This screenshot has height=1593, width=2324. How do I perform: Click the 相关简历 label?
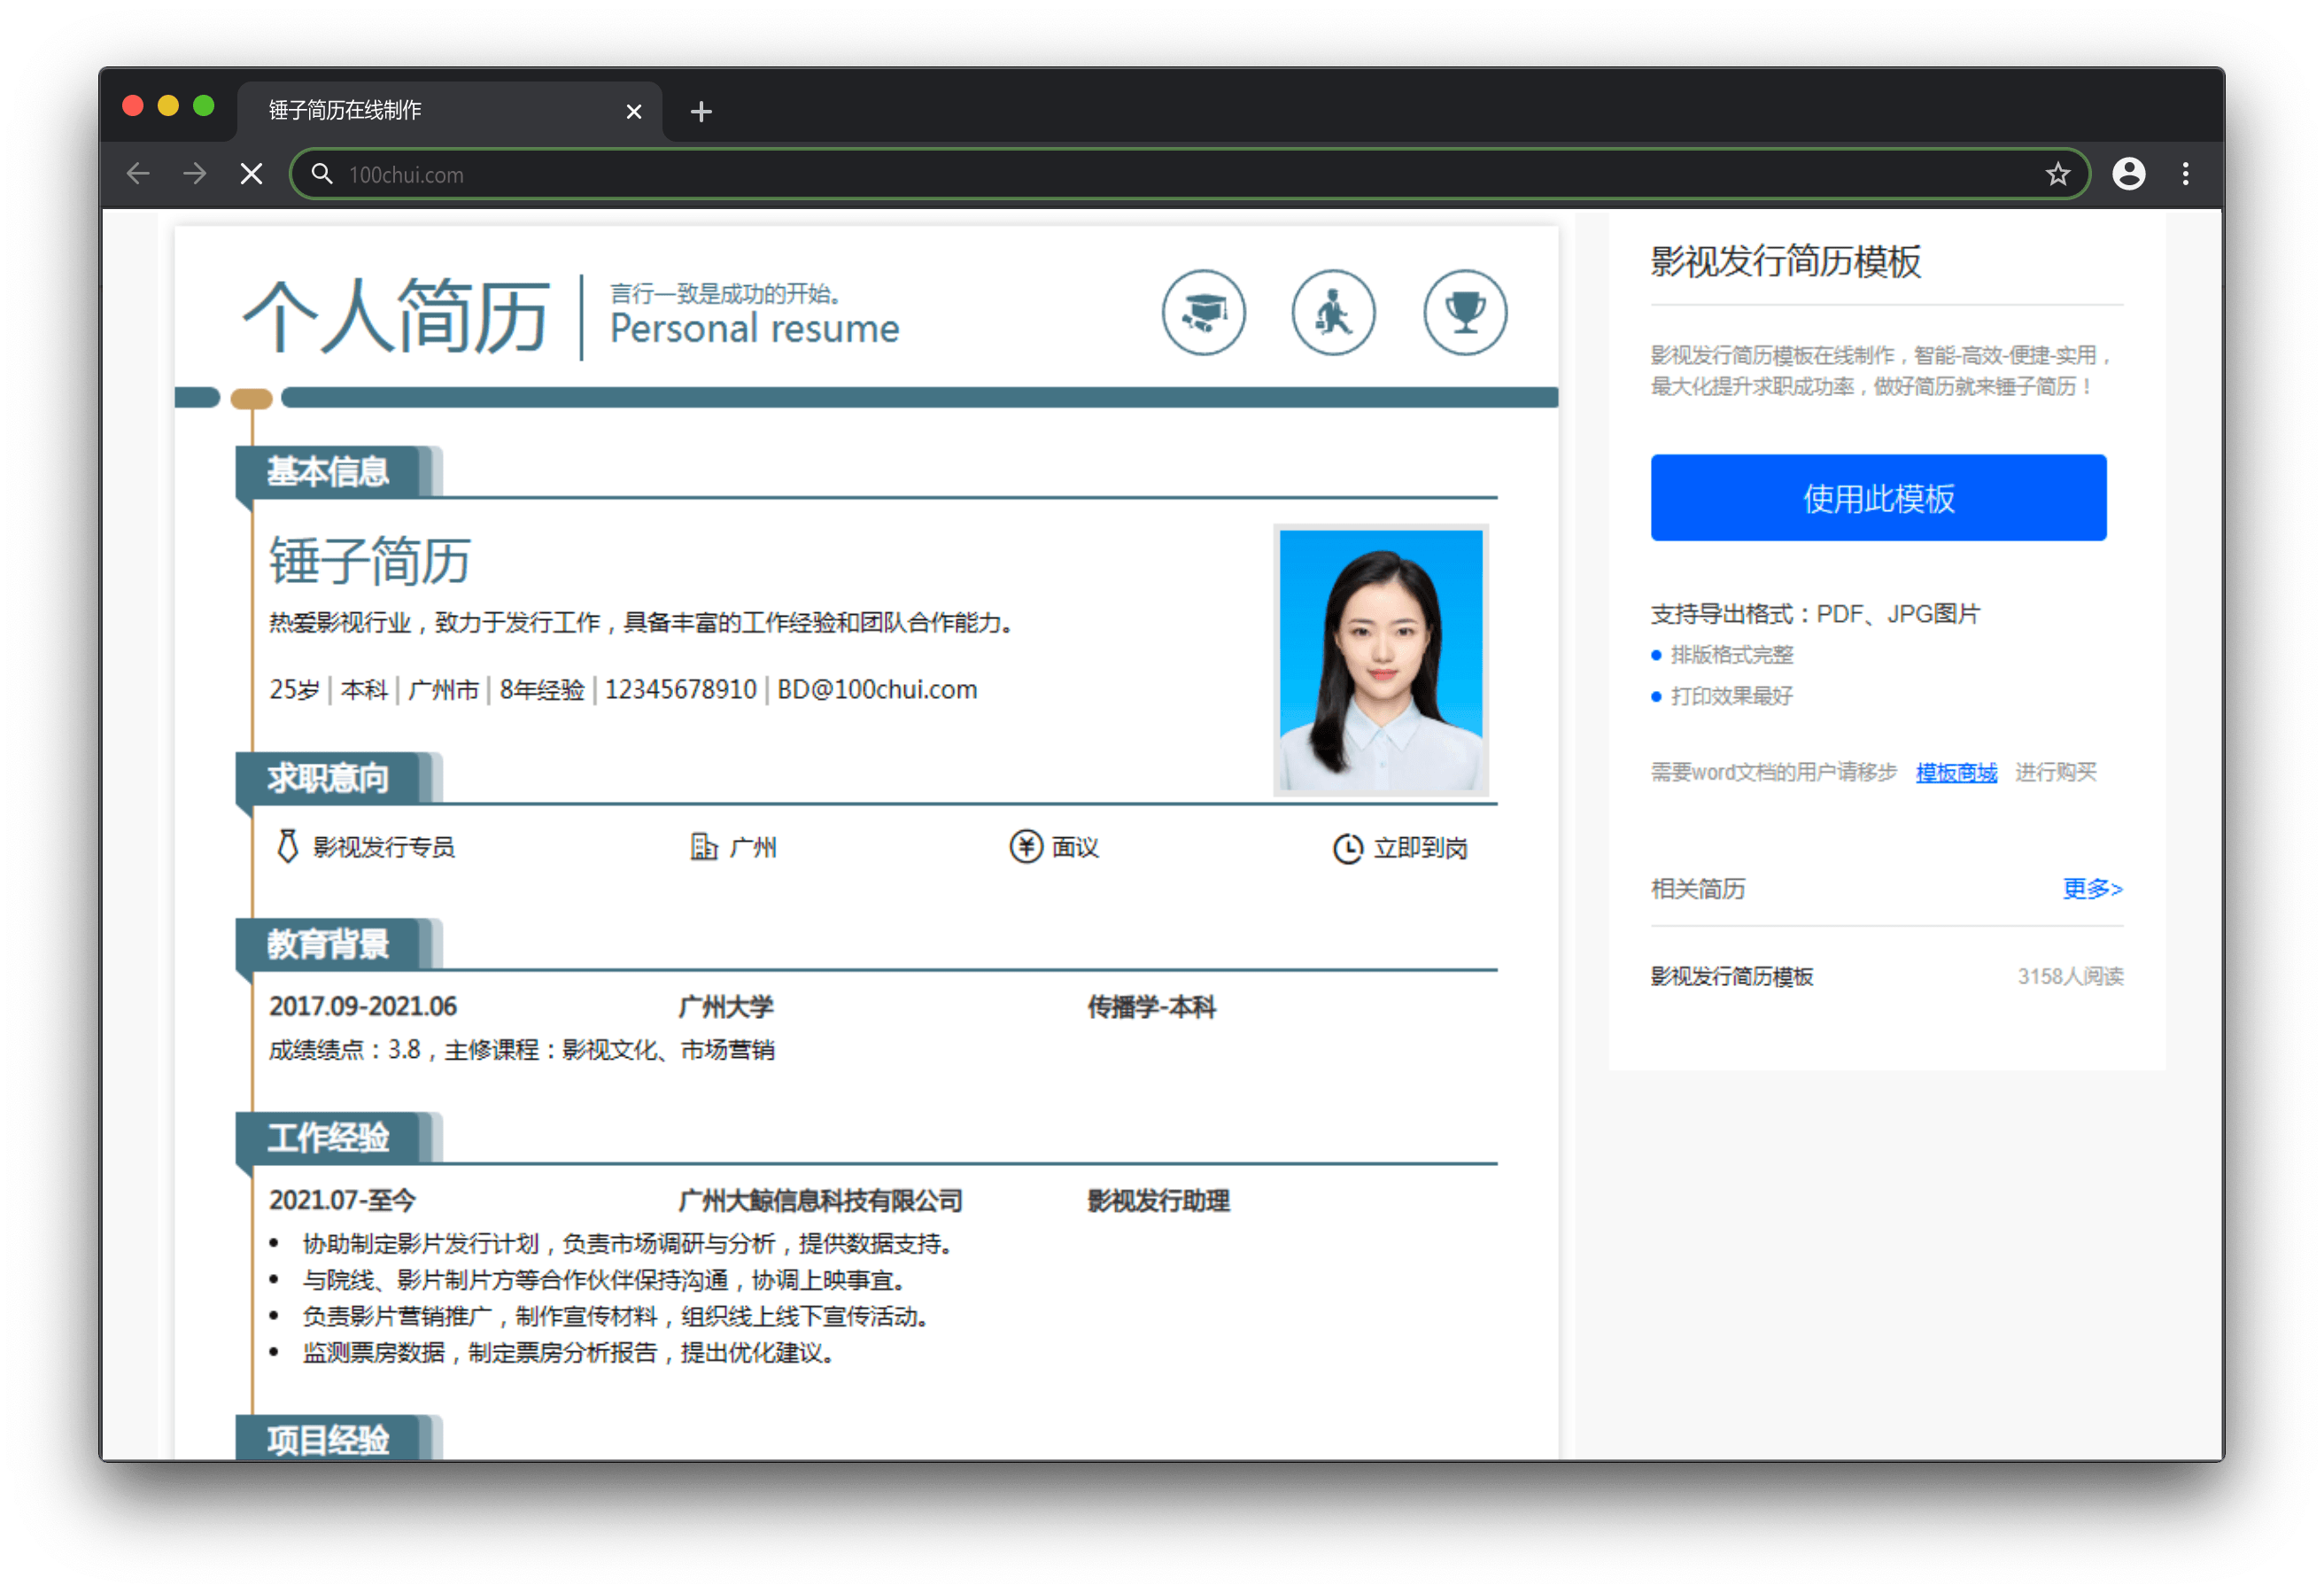1697,889
